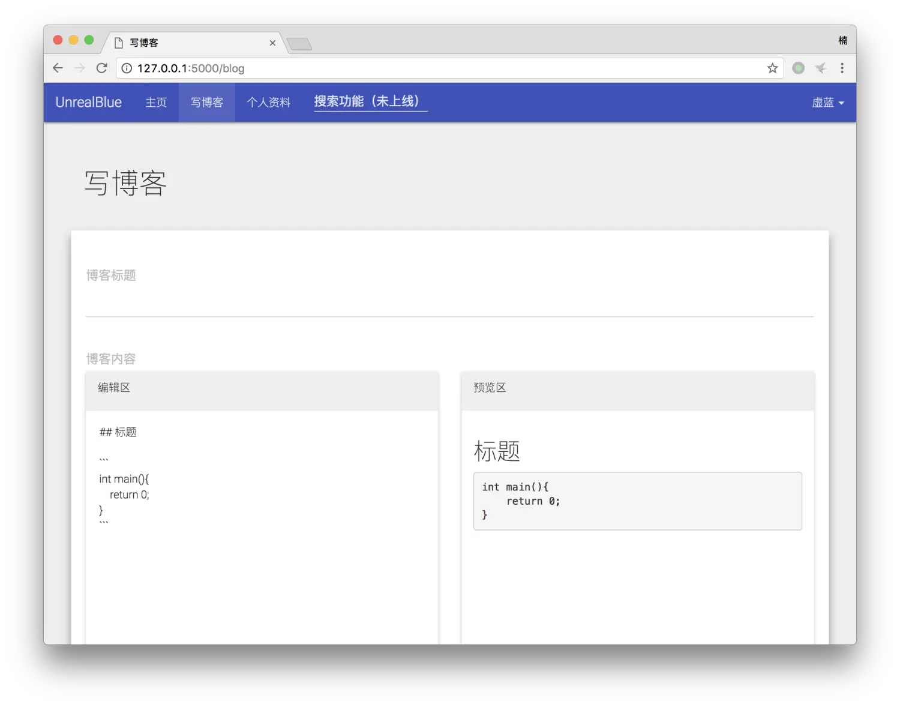Viewport: 900px width, 707px height.
Task: Open the UnrealBlue brand link
Action: point(89,102)
